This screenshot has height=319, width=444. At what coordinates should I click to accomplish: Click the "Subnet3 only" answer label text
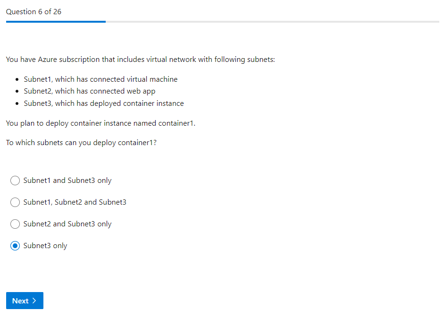(45, 246)
